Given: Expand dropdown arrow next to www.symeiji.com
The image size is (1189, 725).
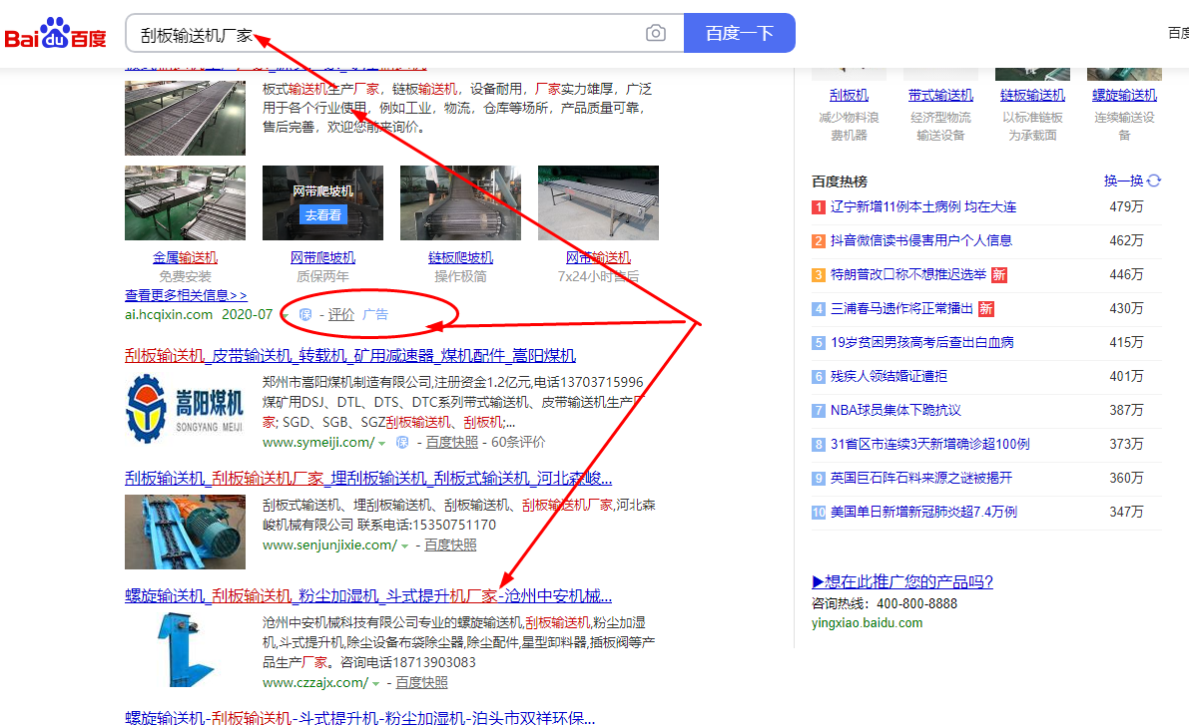Looking at the screenshot, I should click(x=381, y=443).
